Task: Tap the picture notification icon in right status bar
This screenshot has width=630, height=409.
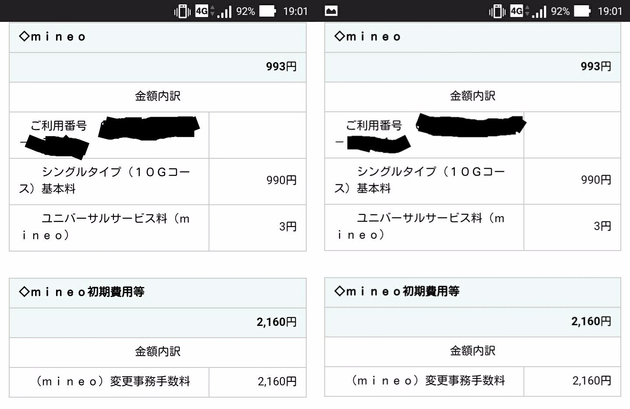Action: click(331, 11)
